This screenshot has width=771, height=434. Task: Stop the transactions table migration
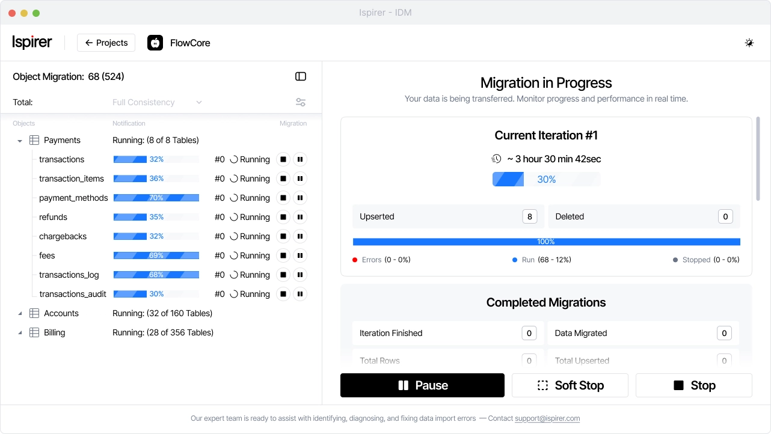click(283, 159)
